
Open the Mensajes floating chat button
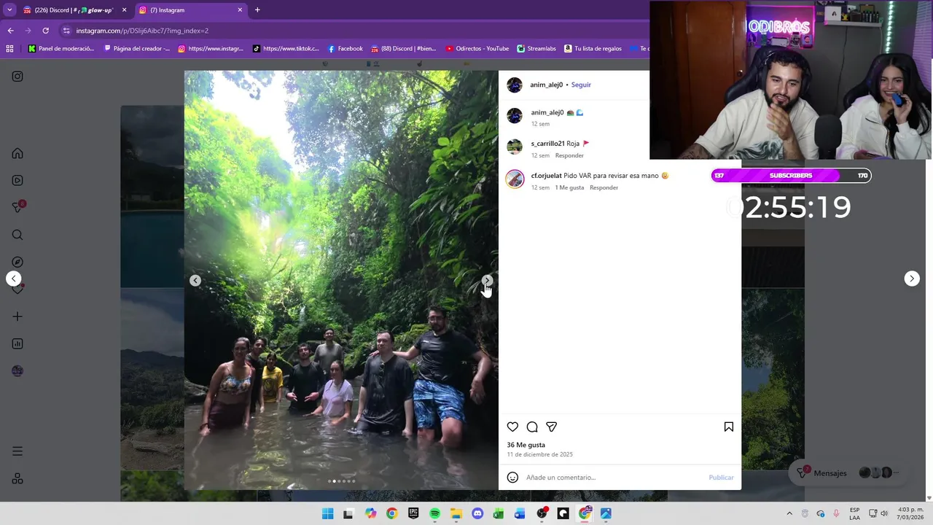point(848,473)
